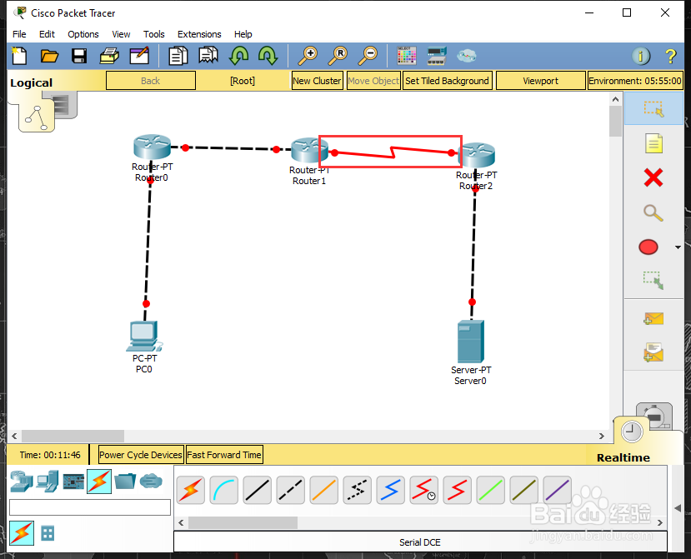Choose Automatically Choose Connection Type cable
This screenshot has width=691, height=559.
point(190,490)
